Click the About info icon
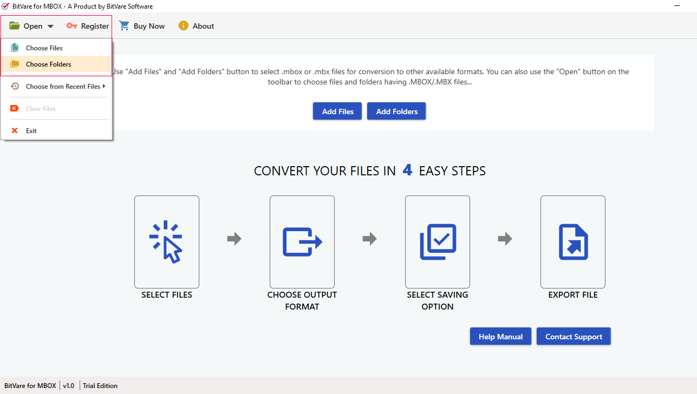 click(x=184, y=26)
